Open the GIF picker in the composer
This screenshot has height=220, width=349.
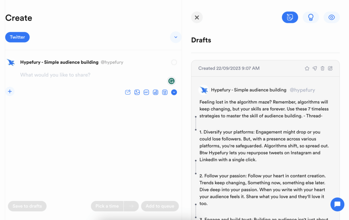point(146,92)
